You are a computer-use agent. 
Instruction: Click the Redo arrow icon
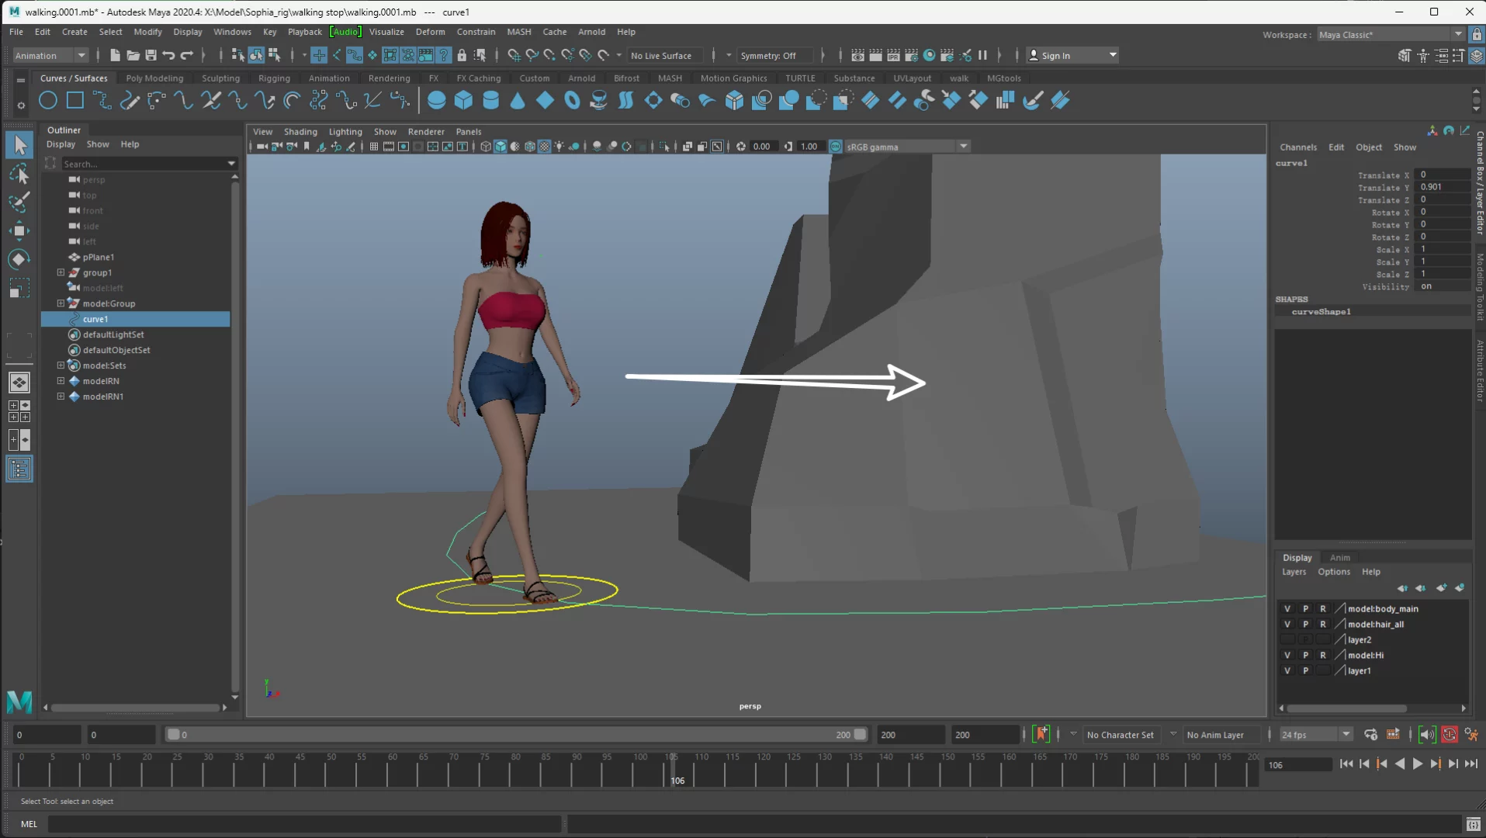point(187,55)
